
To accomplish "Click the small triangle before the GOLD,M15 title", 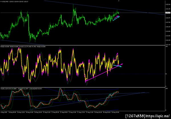I will tap(1, 2).
